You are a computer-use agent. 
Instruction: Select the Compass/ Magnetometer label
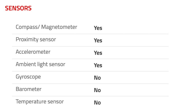point(46,27)
